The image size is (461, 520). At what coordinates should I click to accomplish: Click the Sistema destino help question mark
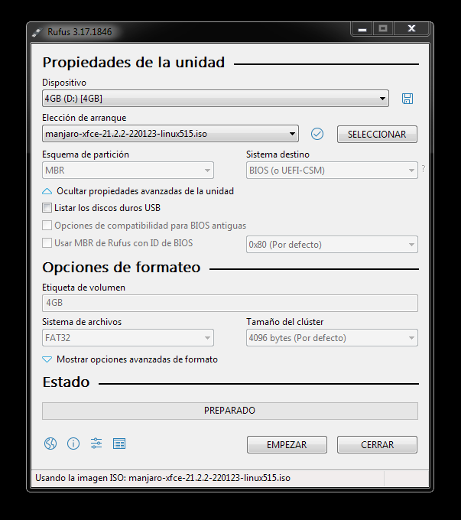424,169
